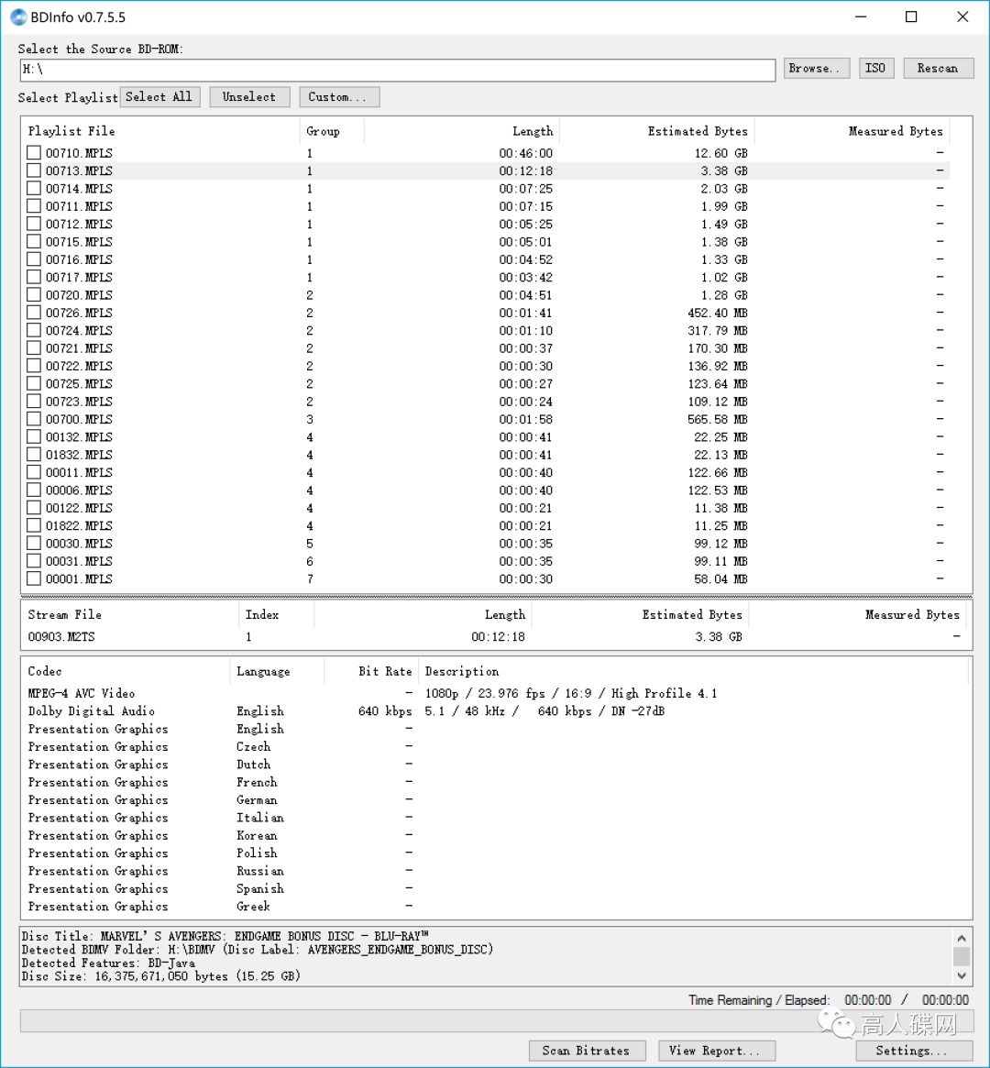Screen dimensions: 990x1068
Task: Select the MPEG-4 AVC Video stream row
Action: click(496, 693)
